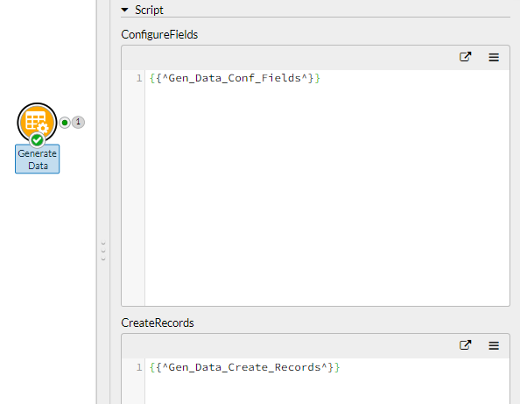This screenshot has height=404, width=520.
Task: Select the Generate Data node icon
Action: click(x=37, y=122)
